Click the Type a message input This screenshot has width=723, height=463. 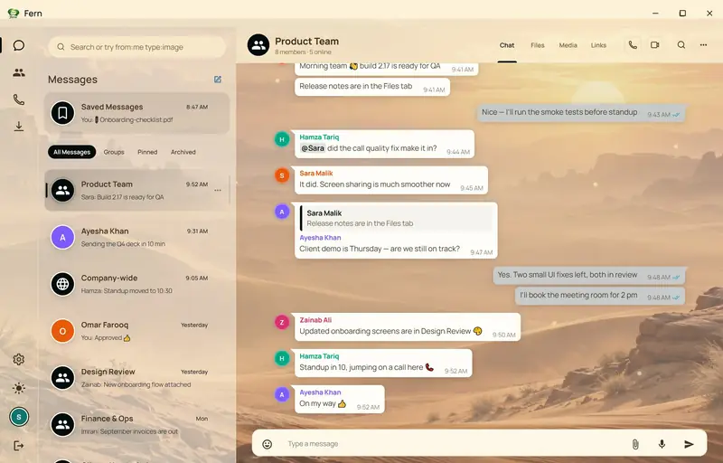(455, 444)
